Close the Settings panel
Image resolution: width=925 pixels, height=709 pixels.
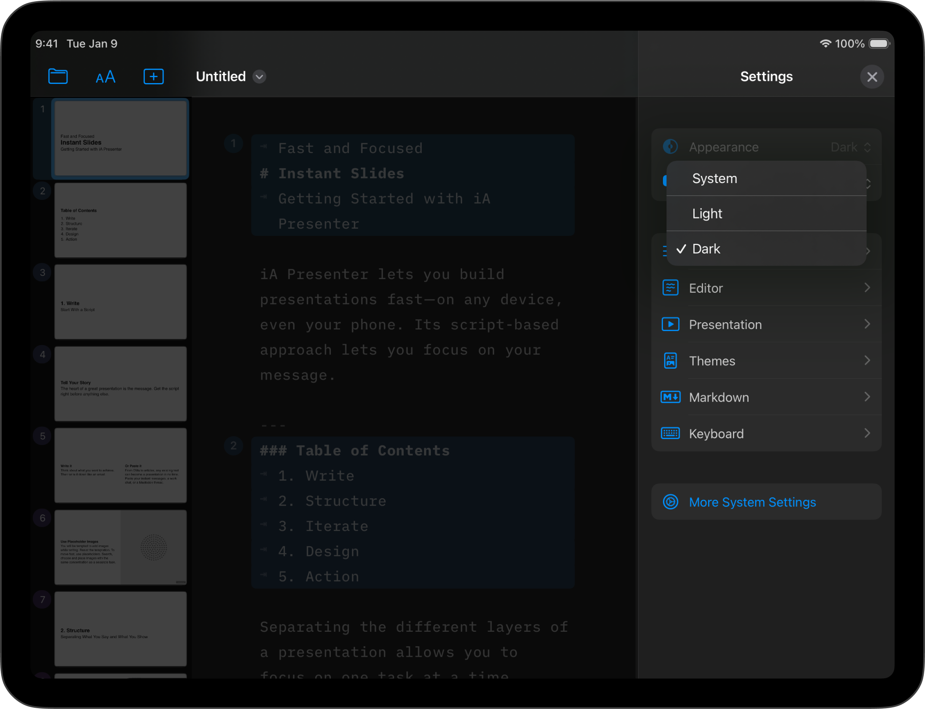871,77
